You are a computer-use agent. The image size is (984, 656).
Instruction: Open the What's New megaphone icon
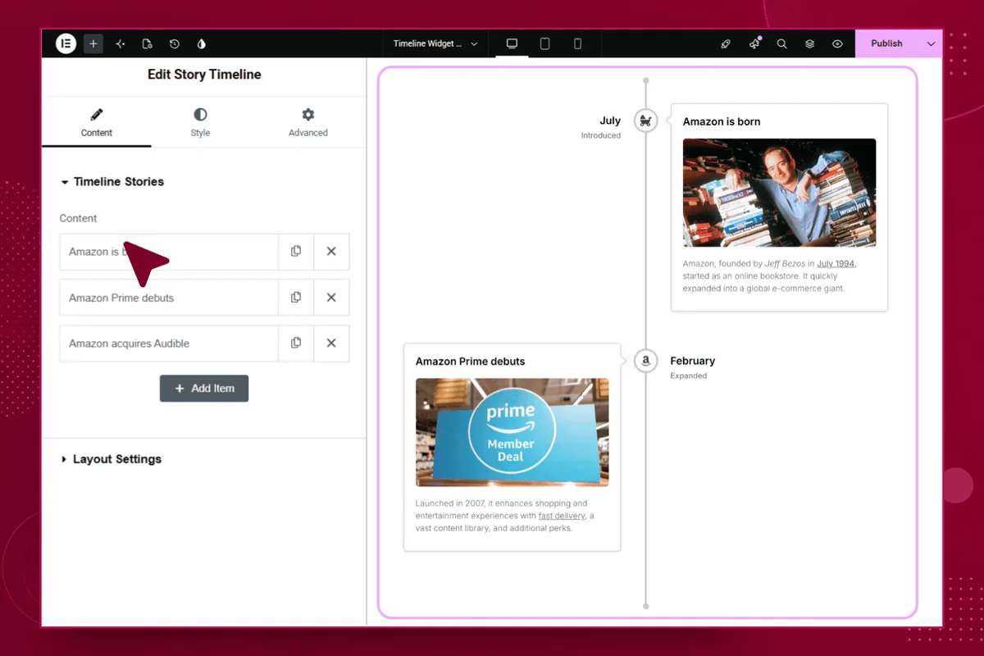pyautogui.click(x=754, y=43)
